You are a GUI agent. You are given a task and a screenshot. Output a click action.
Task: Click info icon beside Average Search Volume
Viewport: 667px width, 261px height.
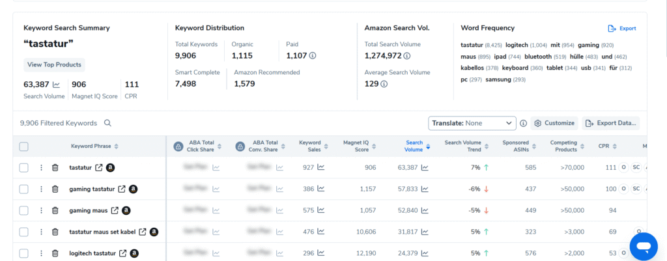(x=384, y=84)
